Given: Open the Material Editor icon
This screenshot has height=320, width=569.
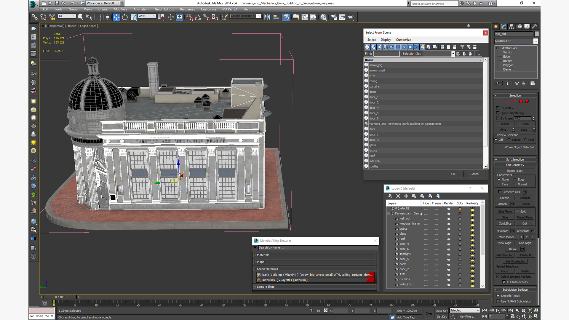Looking at the screenshot, I should point(323,17).
